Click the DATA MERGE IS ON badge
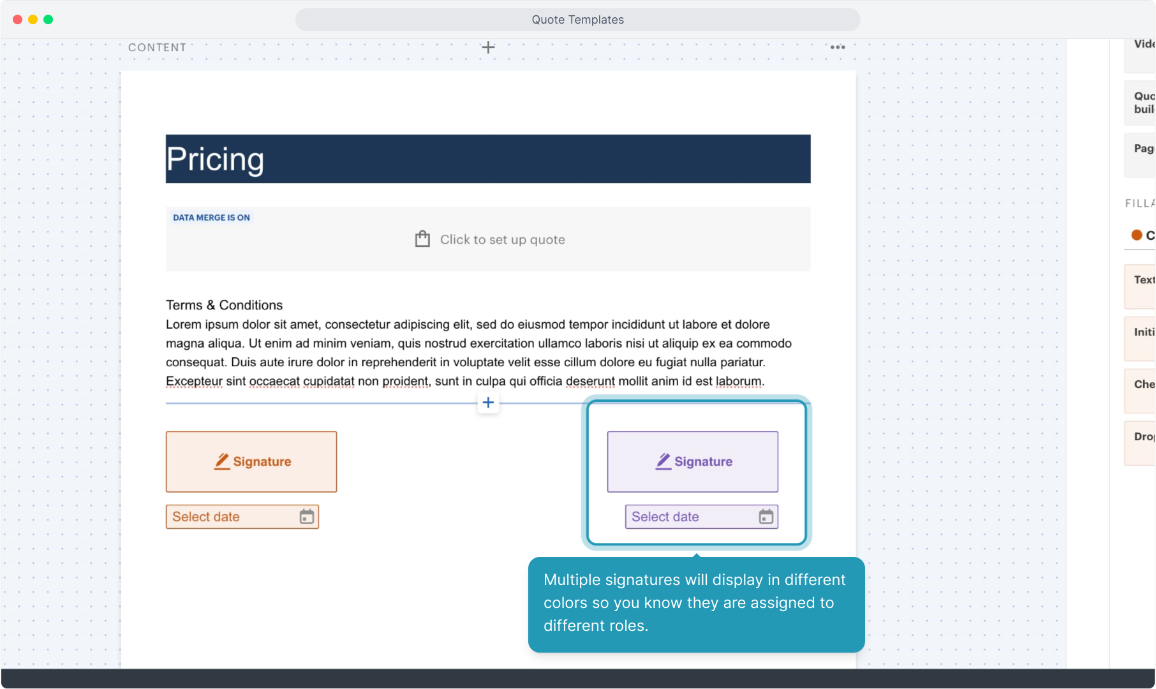 coord(212,218)
